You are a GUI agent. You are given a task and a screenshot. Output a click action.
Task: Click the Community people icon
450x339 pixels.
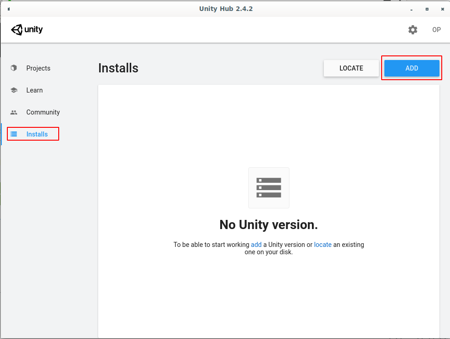[x=14, y=112]
